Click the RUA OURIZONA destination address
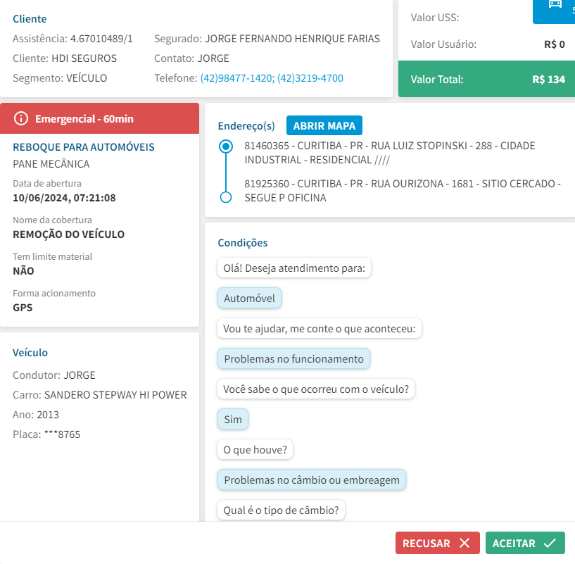The height and width of the screenshot is (564, 575). 403,190
